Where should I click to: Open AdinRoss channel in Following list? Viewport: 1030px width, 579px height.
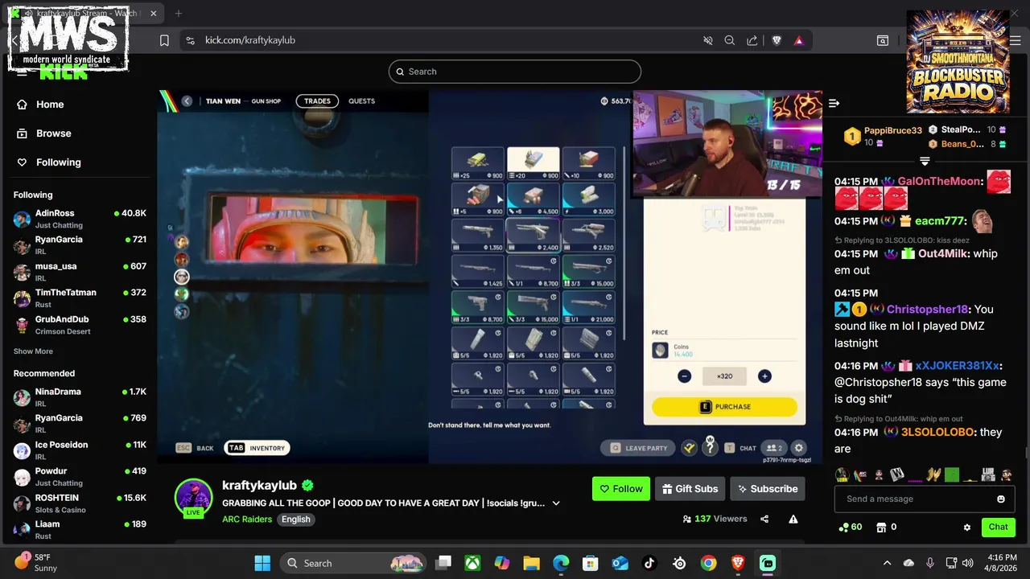click(79, 219)
